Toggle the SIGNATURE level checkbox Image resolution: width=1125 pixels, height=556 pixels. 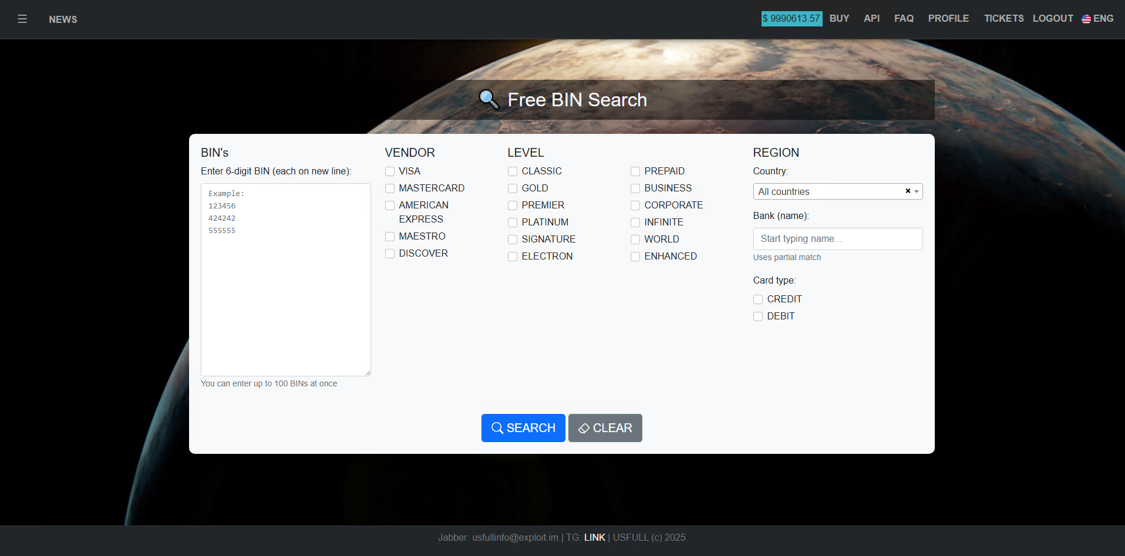pos(513,240)
